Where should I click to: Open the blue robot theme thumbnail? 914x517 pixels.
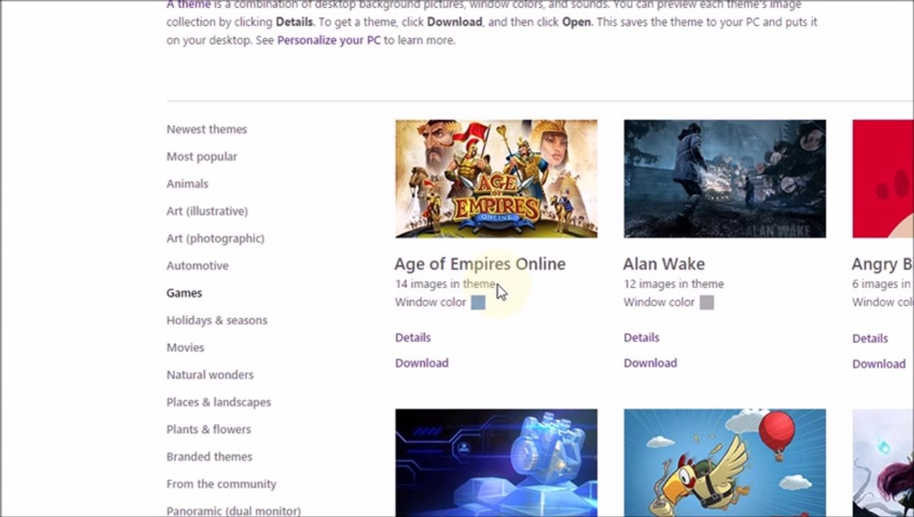496,463
